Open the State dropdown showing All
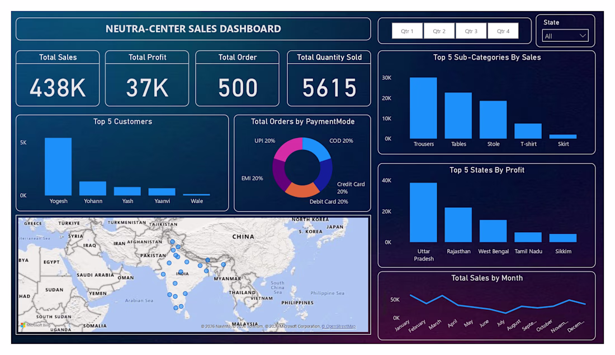 565,36
